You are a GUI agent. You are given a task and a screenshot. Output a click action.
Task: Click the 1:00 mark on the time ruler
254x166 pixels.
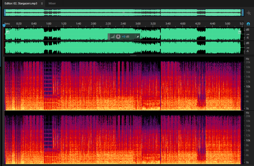[49, 24]
